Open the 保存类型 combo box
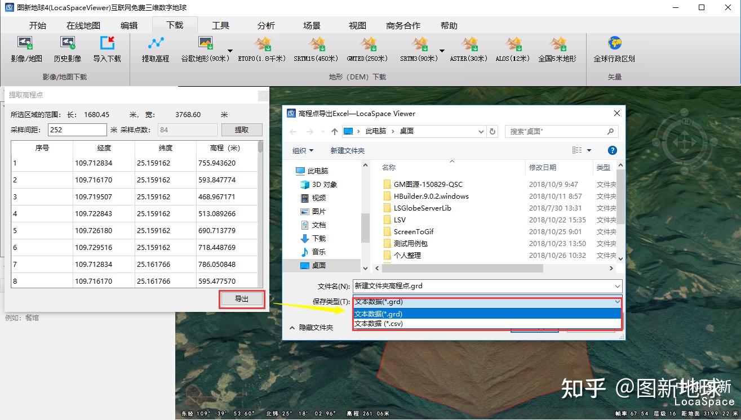 pos(487,302)
